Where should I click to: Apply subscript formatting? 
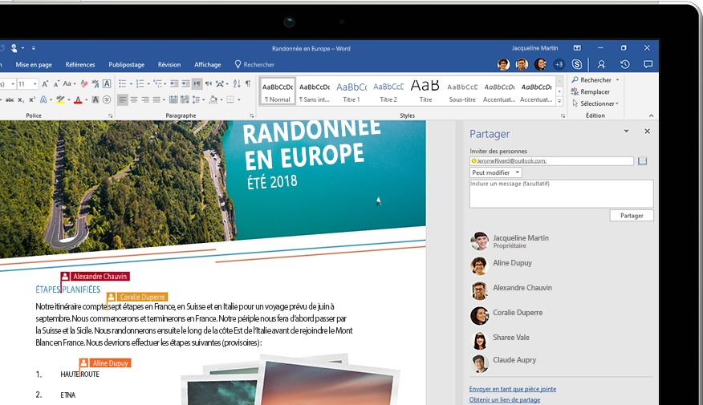click(x=21, y=100)
